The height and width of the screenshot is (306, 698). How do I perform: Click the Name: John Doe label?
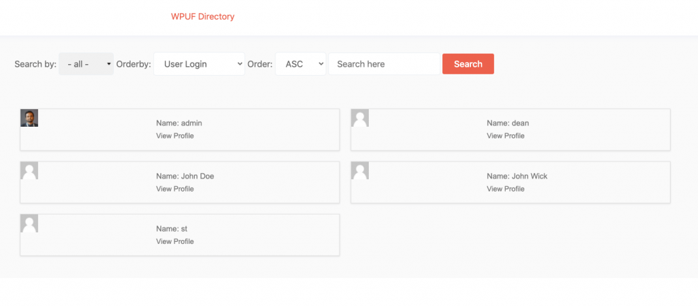click(x=185, y=176)
